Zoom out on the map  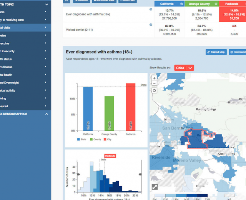click(x=155, y=83)
